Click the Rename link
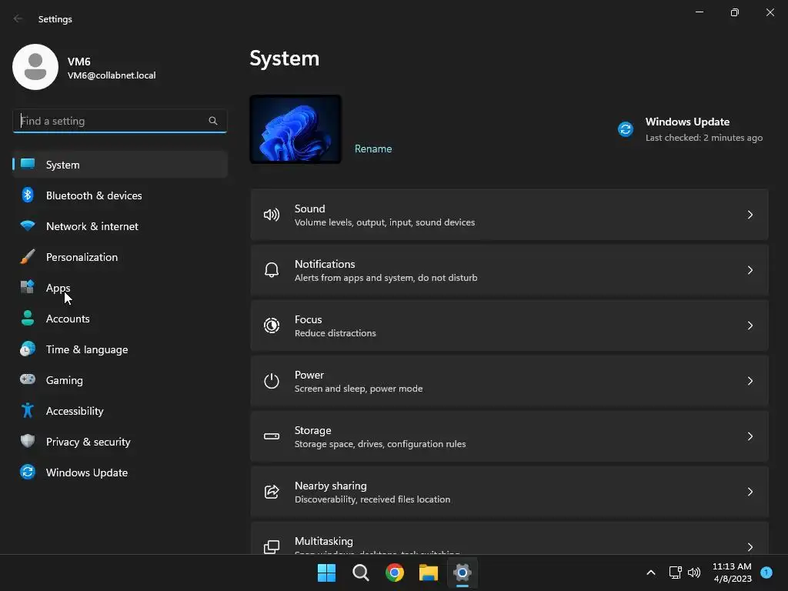This screenshot has width=788, height=591. coord(373,149)
